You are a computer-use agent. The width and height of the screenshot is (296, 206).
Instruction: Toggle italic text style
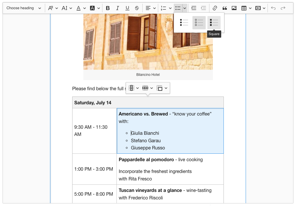point(118,8)
